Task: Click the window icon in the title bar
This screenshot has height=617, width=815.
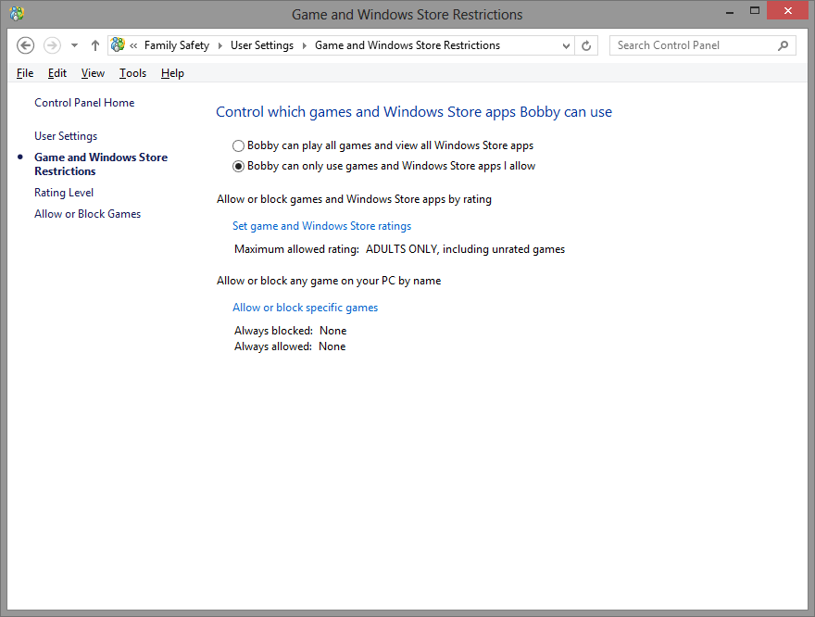Action: pos(17,14)
